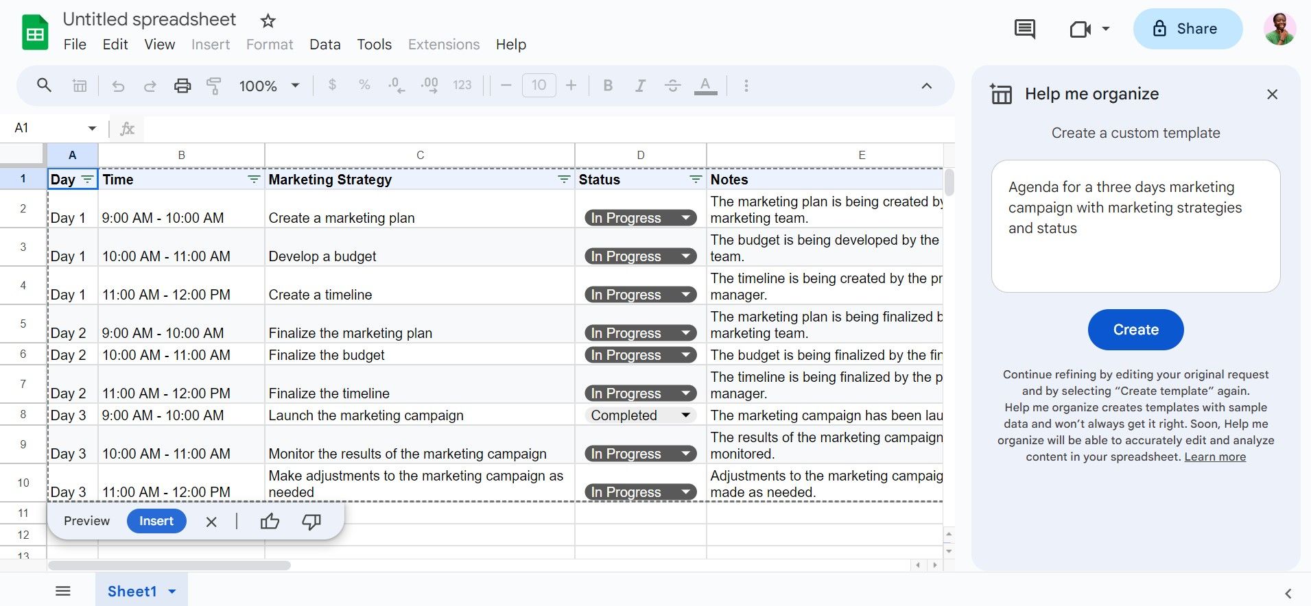This screenshot has width=1311, height=606.
Task: Click the horizontal scrollbar under the sheet
Action: [x=169, y=566]
